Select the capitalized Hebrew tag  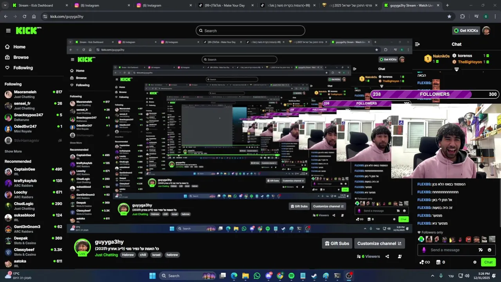[128, 255]
